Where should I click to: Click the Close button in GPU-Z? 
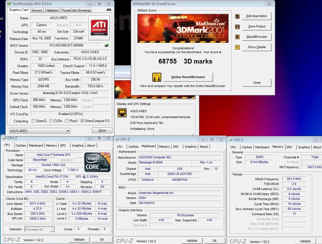coord(102,130)
